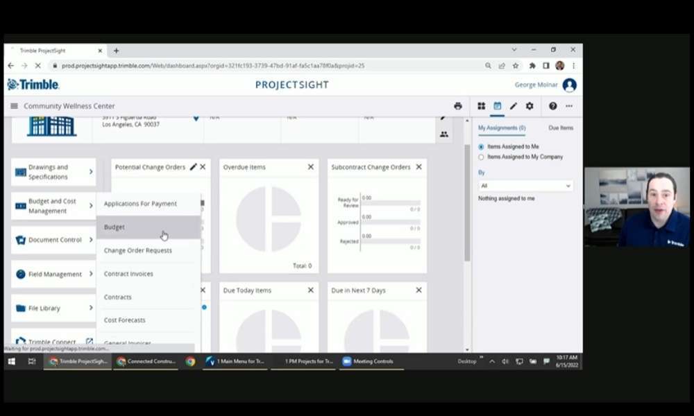Expand the Document Control module
Viewport: 694px width, 416px height.
click(53, 240)
